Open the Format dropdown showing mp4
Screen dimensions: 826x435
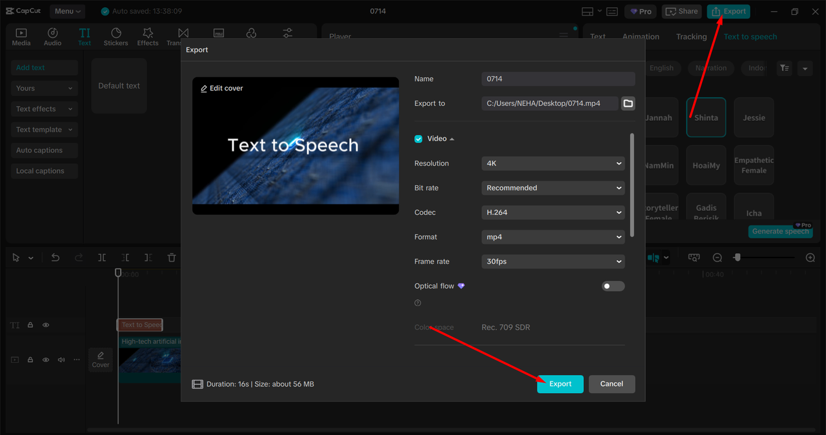tap(553, 237)
